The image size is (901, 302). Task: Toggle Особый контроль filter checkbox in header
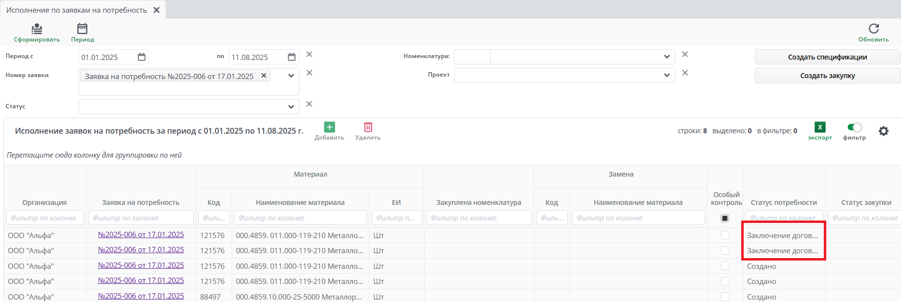725,218
